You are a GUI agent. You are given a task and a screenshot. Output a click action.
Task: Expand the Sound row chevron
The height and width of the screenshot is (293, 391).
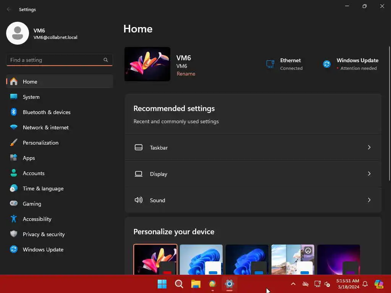369,200
